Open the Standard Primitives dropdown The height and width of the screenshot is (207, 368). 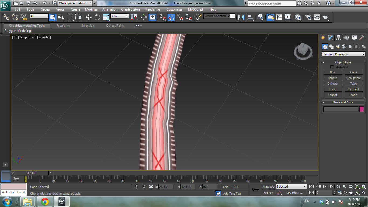(343, 54)
